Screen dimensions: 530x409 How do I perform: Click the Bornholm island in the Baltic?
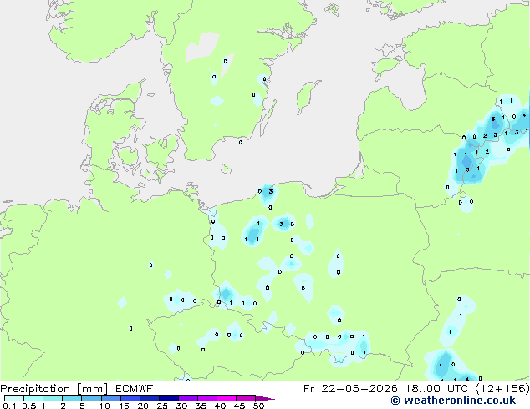[x=227, y=169]
